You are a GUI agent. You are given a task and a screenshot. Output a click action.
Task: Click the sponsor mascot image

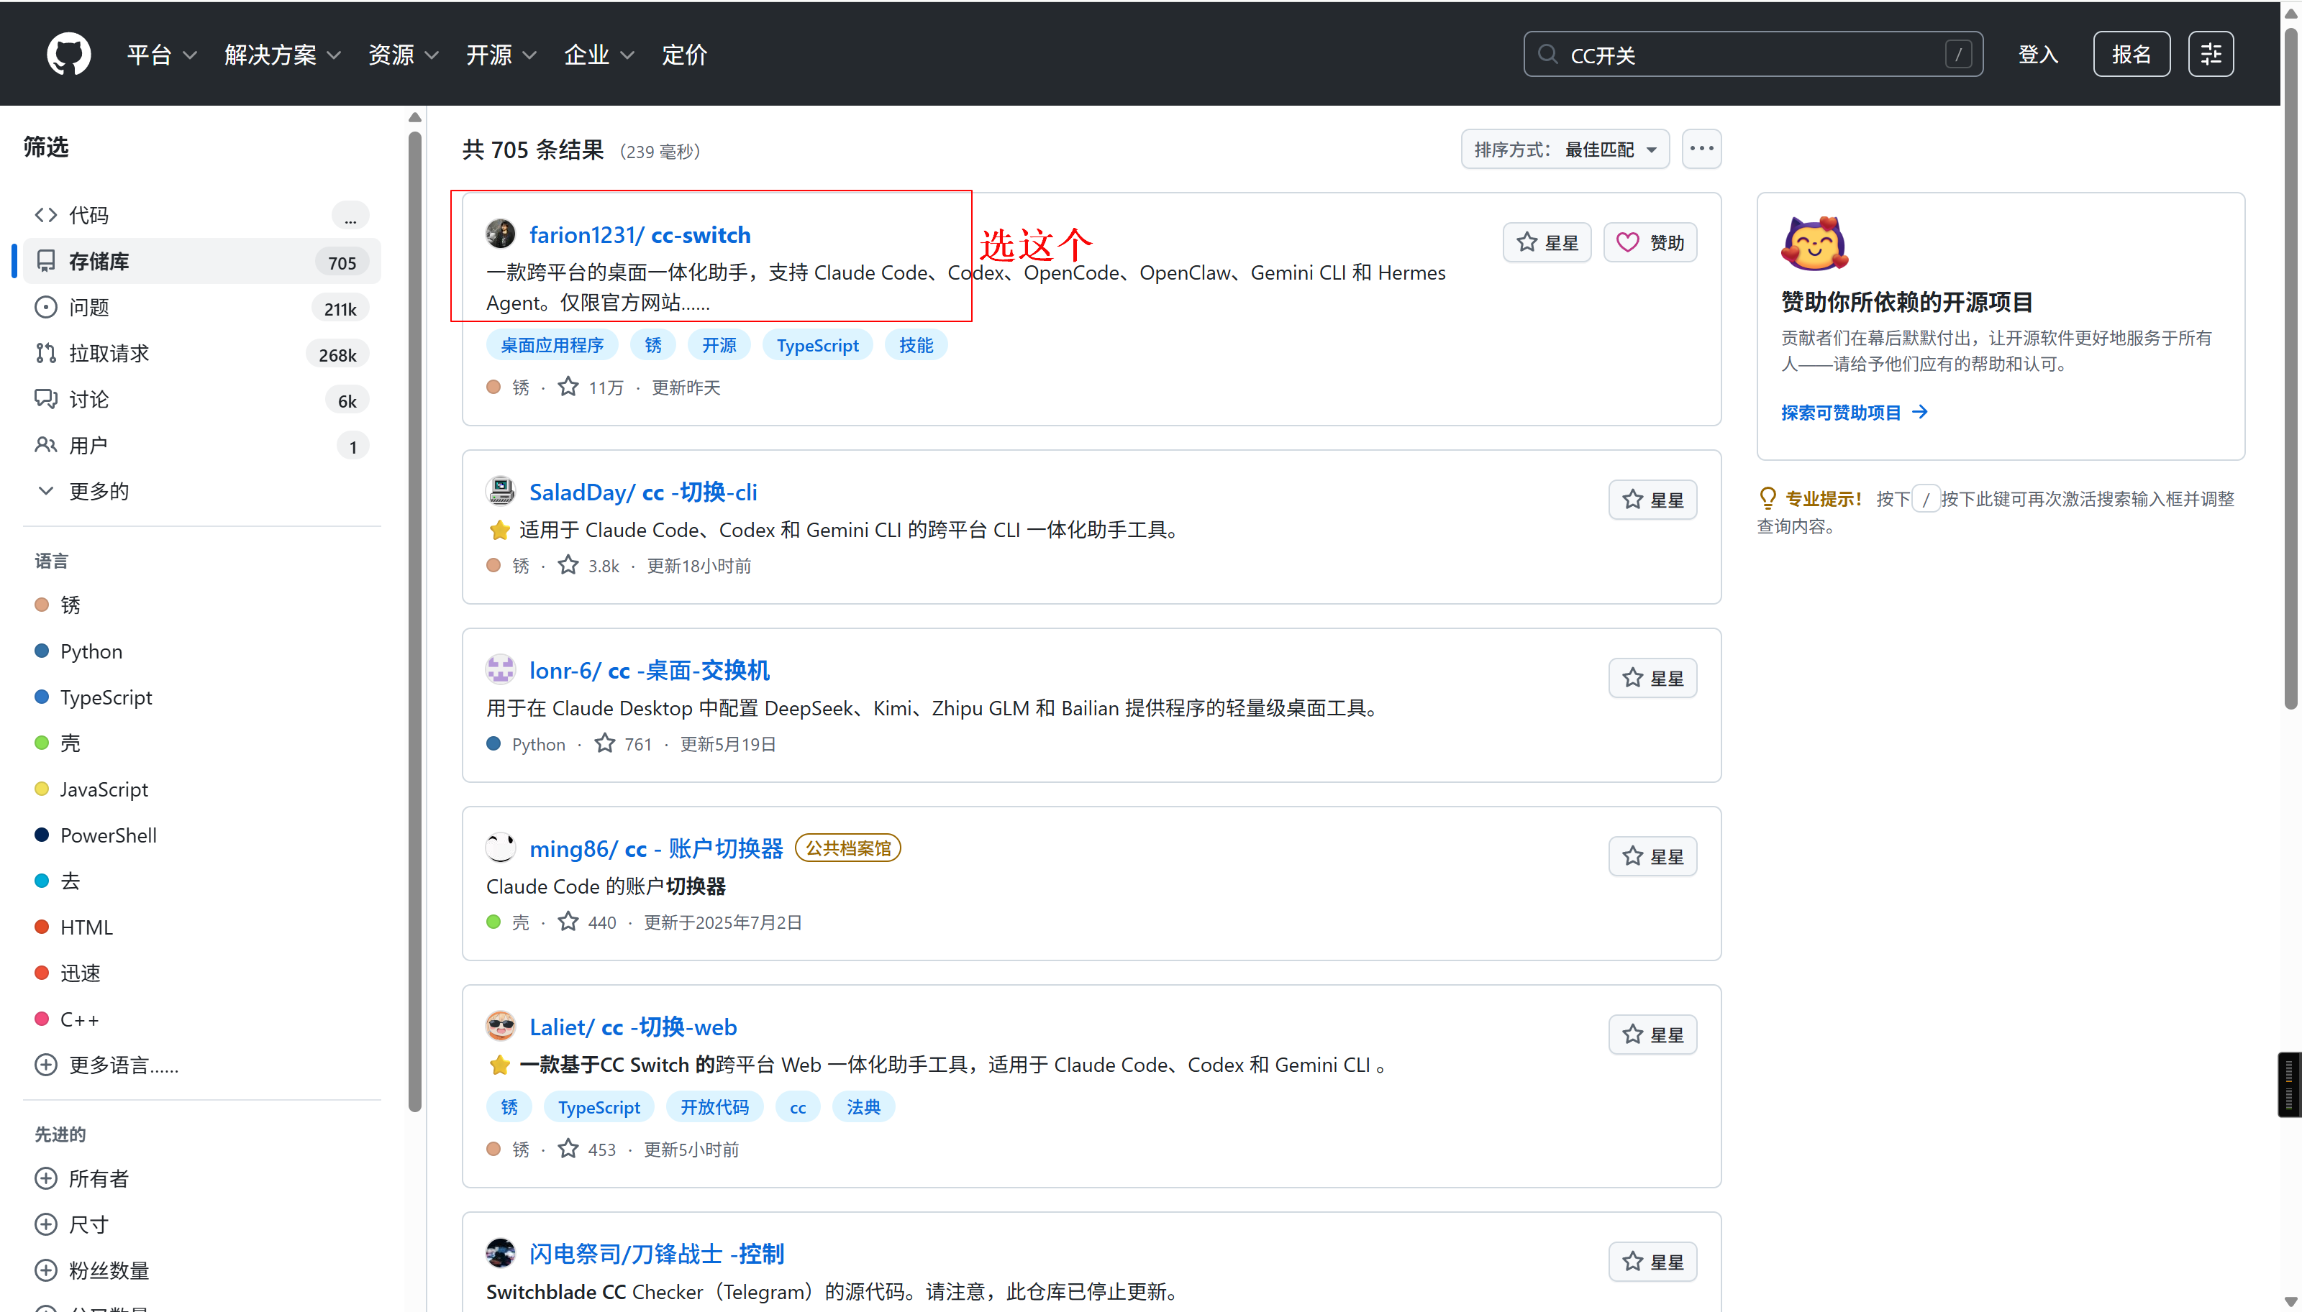click(x=1814, y=244)
